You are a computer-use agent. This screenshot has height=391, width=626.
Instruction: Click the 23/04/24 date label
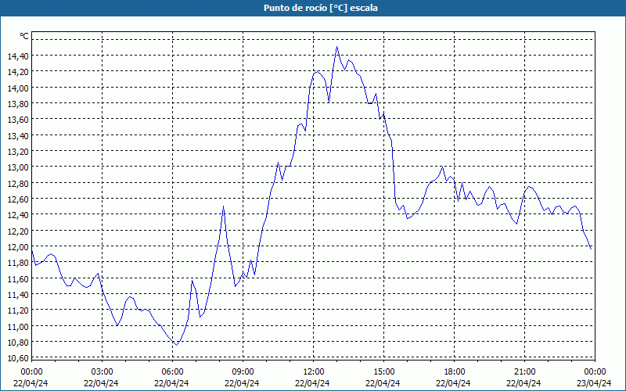pos(594,383)
